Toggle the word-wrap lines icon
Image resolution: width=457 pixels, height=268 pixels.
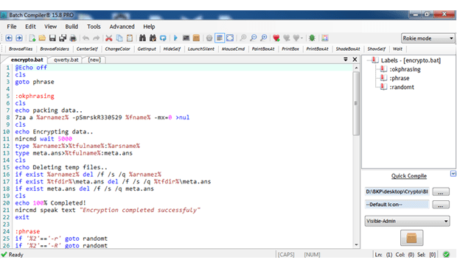point(220,38)
